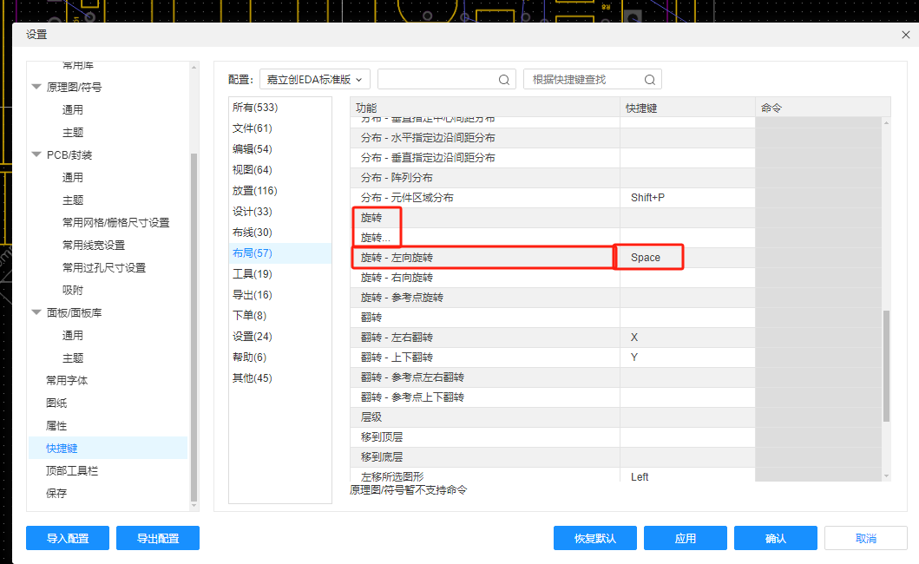The image size is (919, 564).
Task: Collapse the PCB/封装 tree section
Action: coord(36,155)
